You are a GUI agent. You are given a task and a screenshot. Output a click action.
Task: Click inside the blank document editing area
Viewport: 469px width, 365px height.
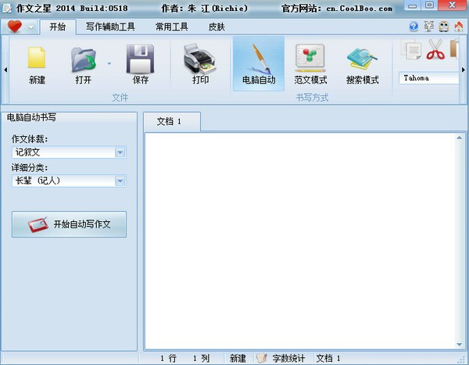point(300,241)
